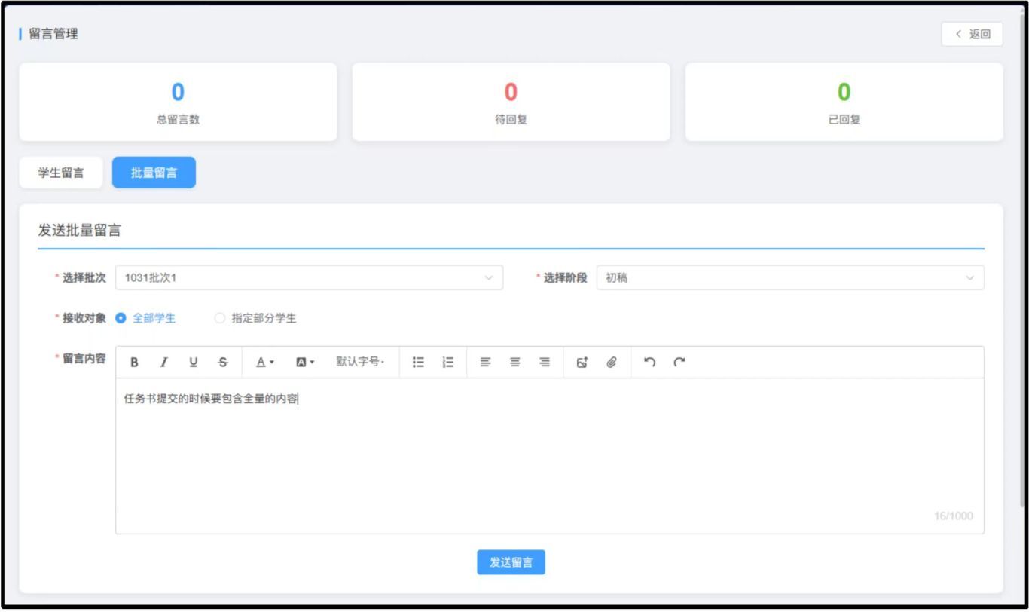Open the 默认字号 font size dropdown
Screen dimensions: 1029x612
(x=360, y=363)
